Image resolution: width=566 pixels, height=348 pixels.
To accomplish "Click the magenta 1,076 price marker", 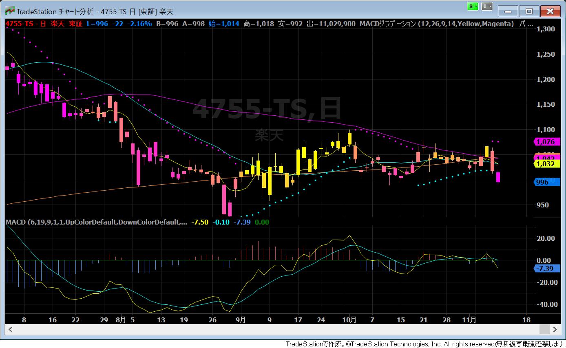I will 546,142.
